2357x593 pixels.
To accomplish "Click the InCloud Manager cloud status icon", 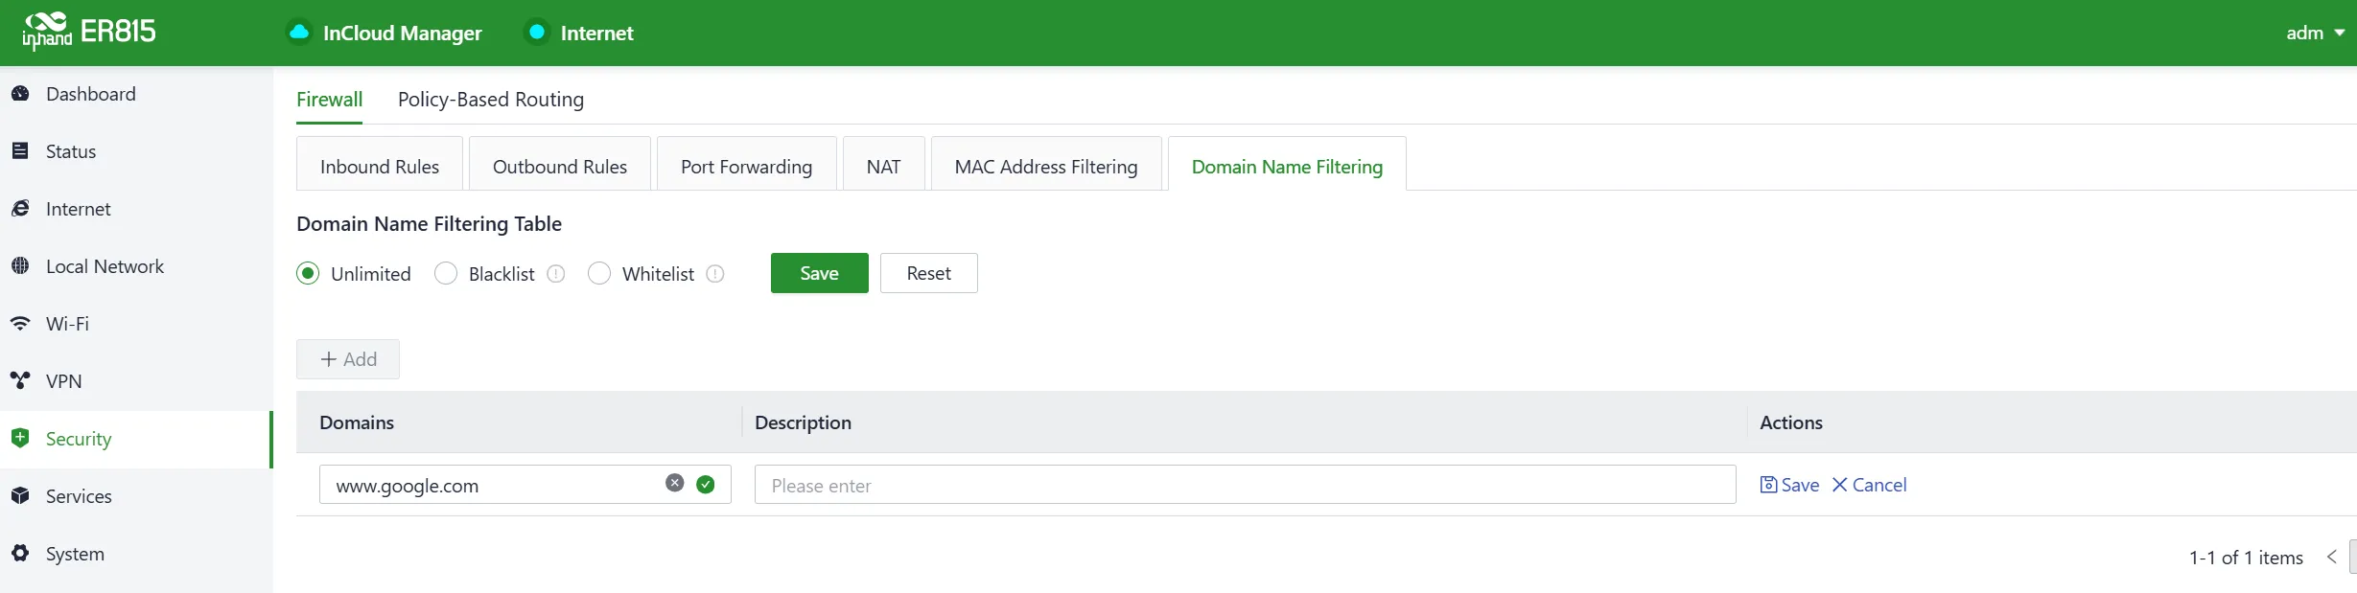I will (299, 33).
